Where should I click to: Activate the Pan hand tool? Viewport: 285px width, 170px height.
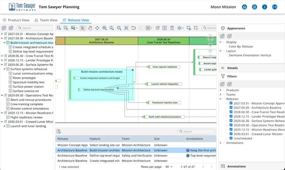pyautogui.click(x=90, y=28)
